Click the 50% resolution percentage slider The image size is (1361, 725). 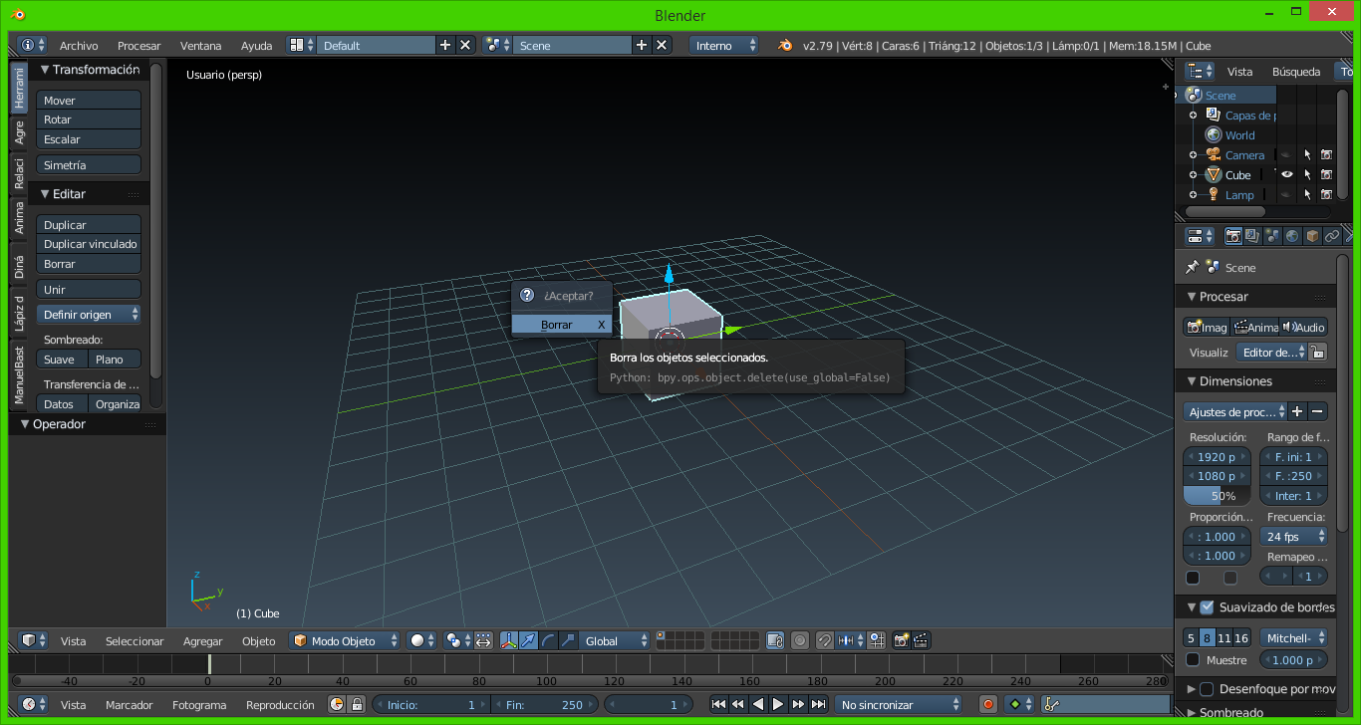tap(1217, 495)
